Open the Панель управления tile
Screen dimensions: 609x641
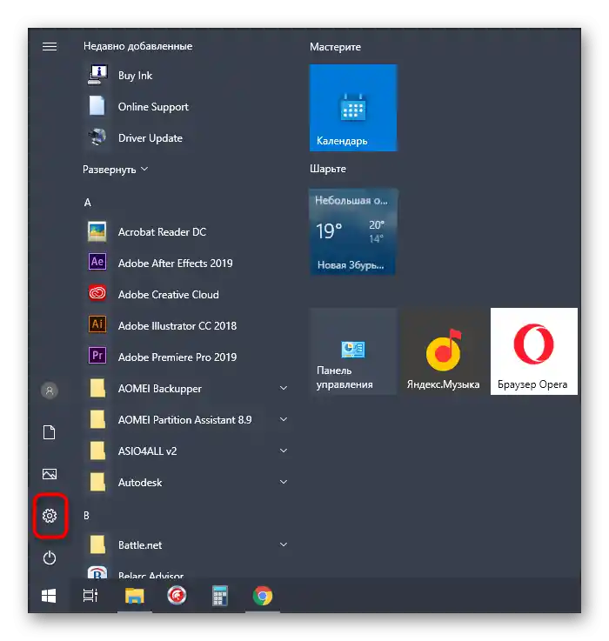click(353, 351)
